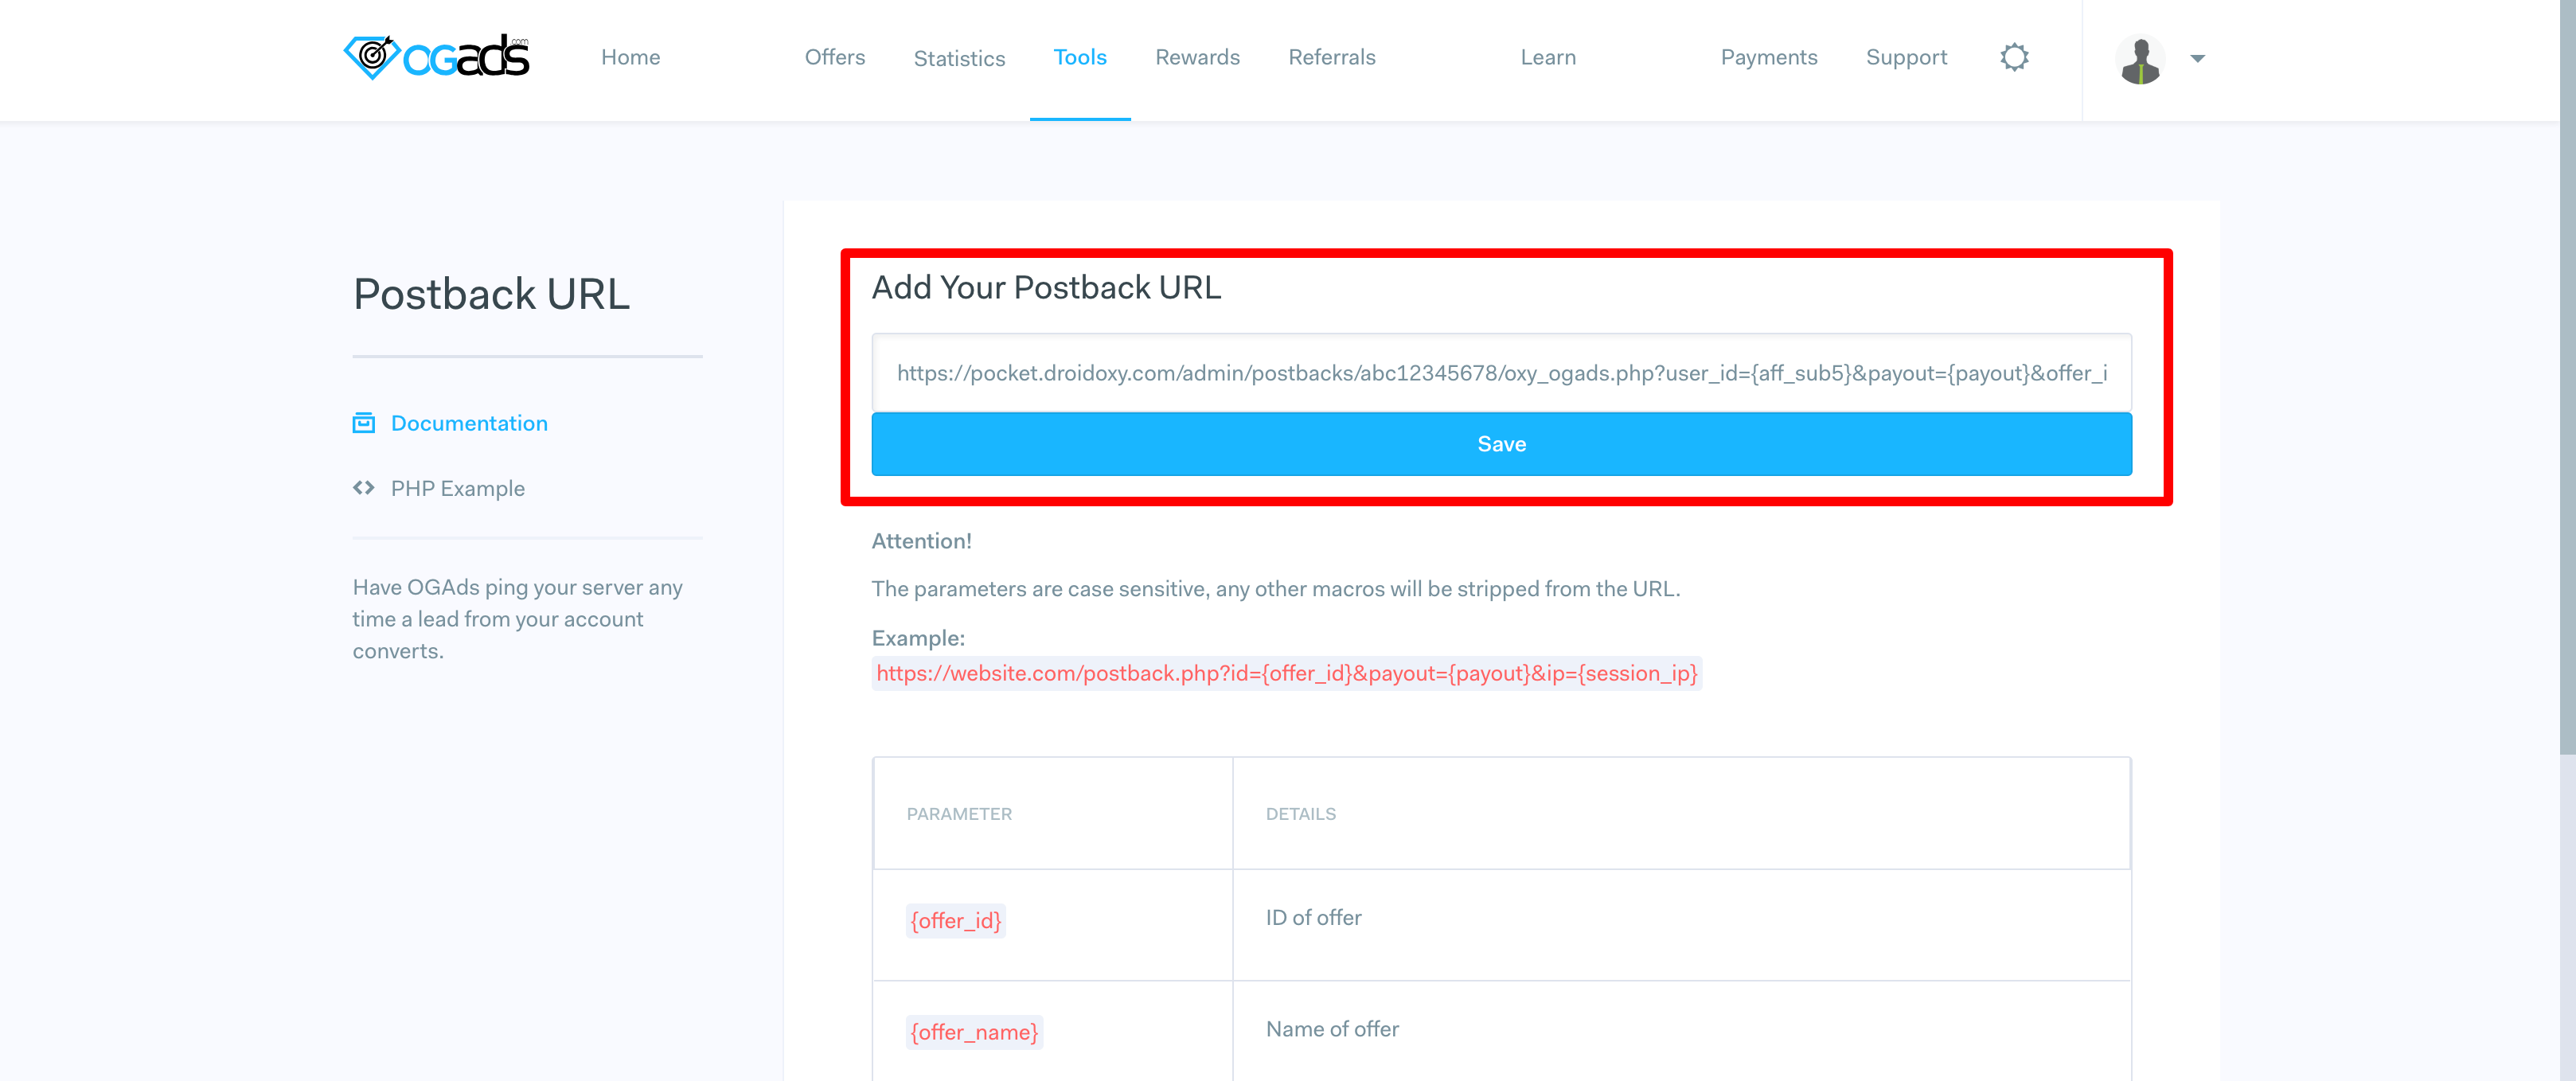Viewport: 2576px width, 1081px height.
Task: Open the Support page
Action: tap(1906, 57)
